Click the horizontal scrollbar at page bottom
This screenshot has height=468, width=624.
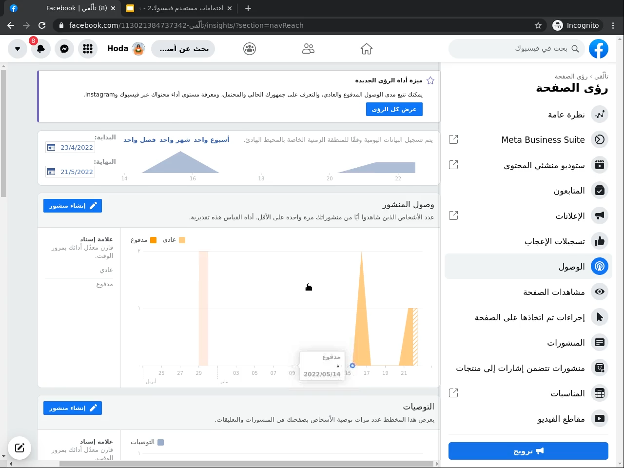point(246,464)
